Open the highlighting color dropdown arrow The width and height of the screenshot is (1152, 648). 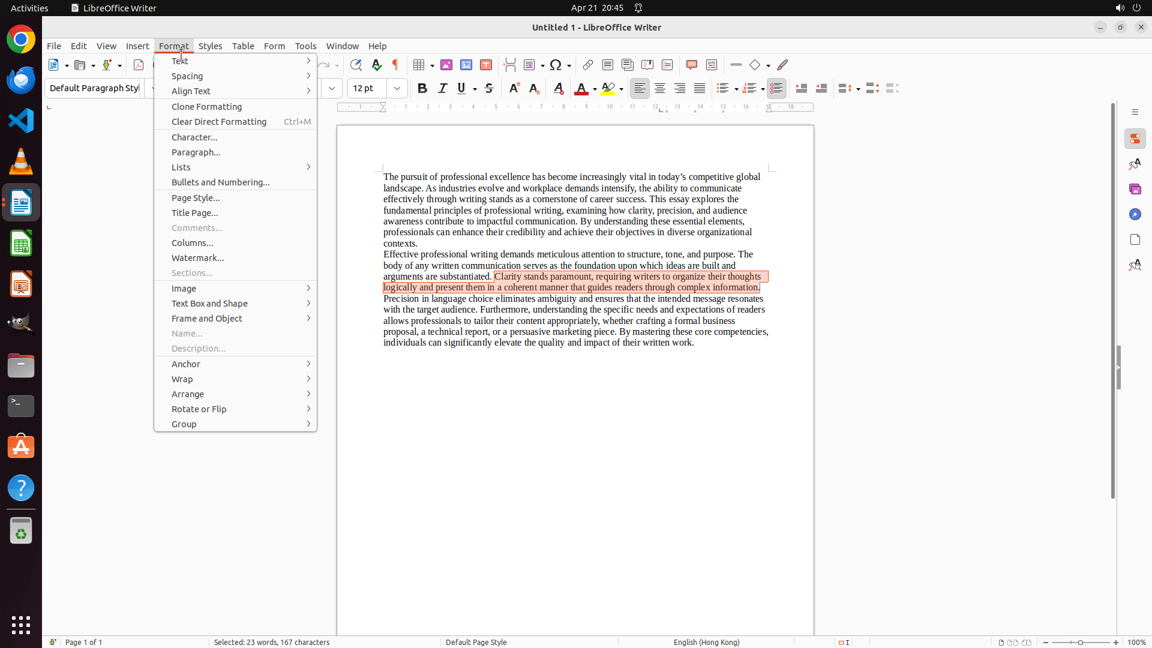coord(622,89)
